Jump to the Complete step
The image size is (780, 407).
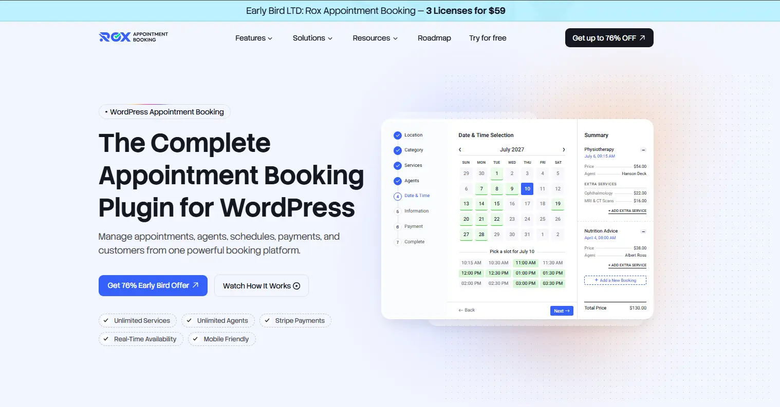[x=410, y=242]
